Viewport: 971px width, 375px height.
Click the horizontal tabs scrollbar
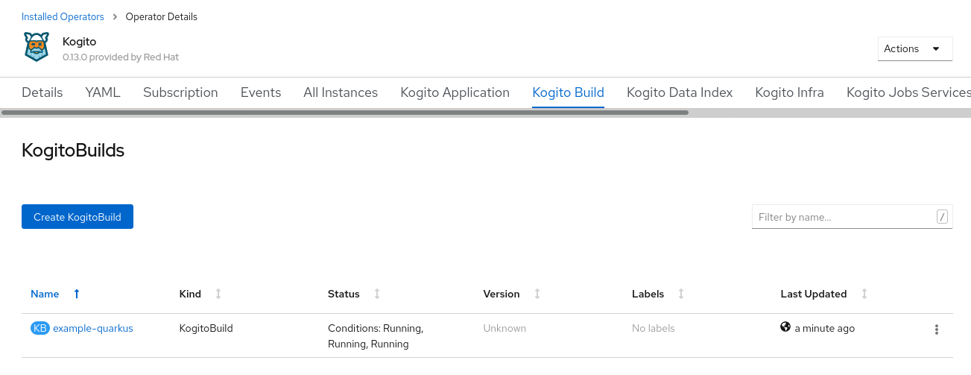tap(345, 113)
